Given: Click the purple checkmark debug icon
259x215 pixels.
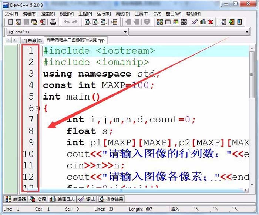Looking at the screenshot, I should [x=194, y=22].
